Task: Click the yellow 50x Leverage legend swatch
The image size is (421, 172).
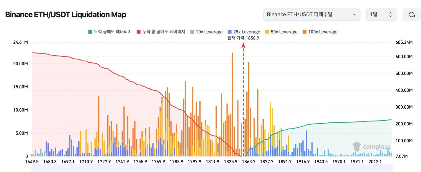Action: pos(267,32)
